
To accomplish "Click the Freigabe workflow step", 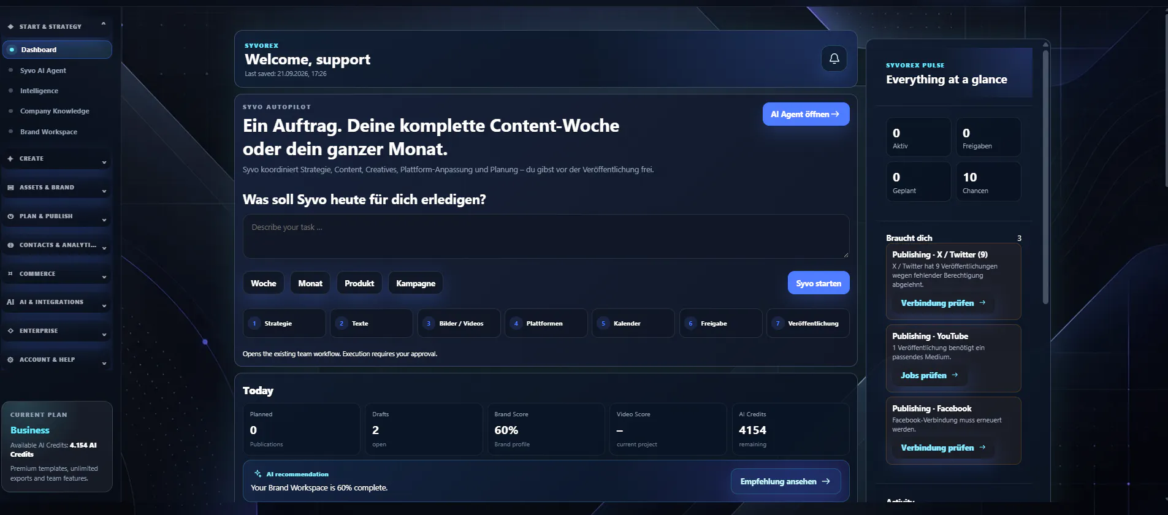I will [720, 323].
